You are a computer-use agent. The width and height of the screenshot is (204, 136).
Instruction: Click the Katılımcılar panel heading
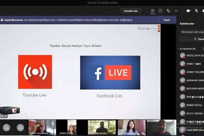click(x=187, y=24)
